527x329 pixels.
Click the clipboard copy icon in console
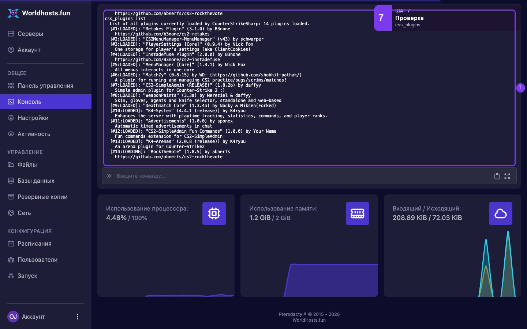click(497, 176)
